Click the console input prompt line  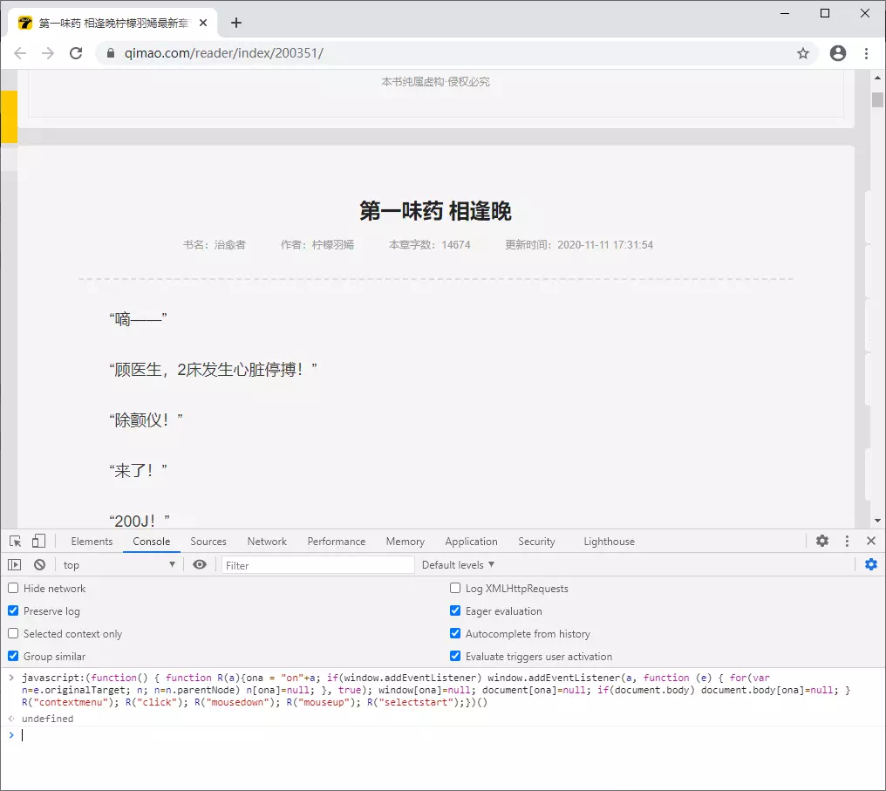(x=443, y=735)
